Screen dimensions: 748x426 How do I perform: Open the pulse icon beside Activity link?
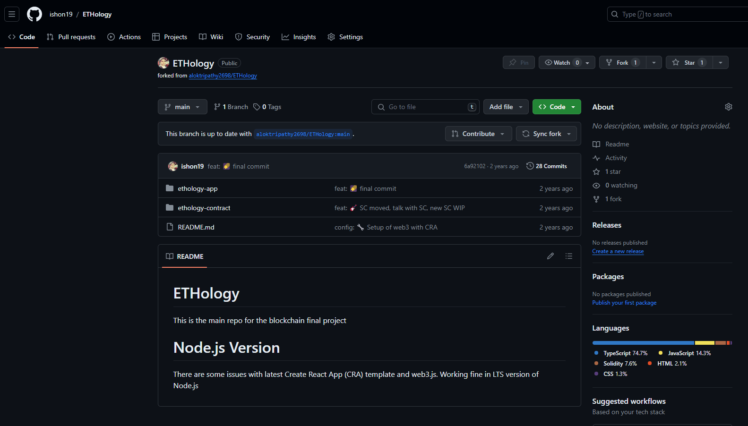coord(596,158)
